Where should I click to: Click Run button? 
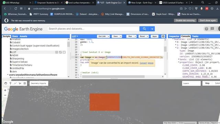point(130,37)
